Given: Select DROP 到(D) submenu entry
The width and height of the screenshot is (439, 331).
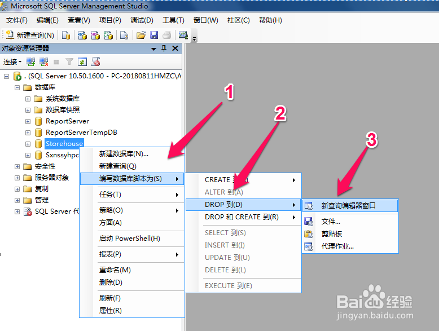Looking at the screenshot, I should pyautogui.click(x=243, y=205).
